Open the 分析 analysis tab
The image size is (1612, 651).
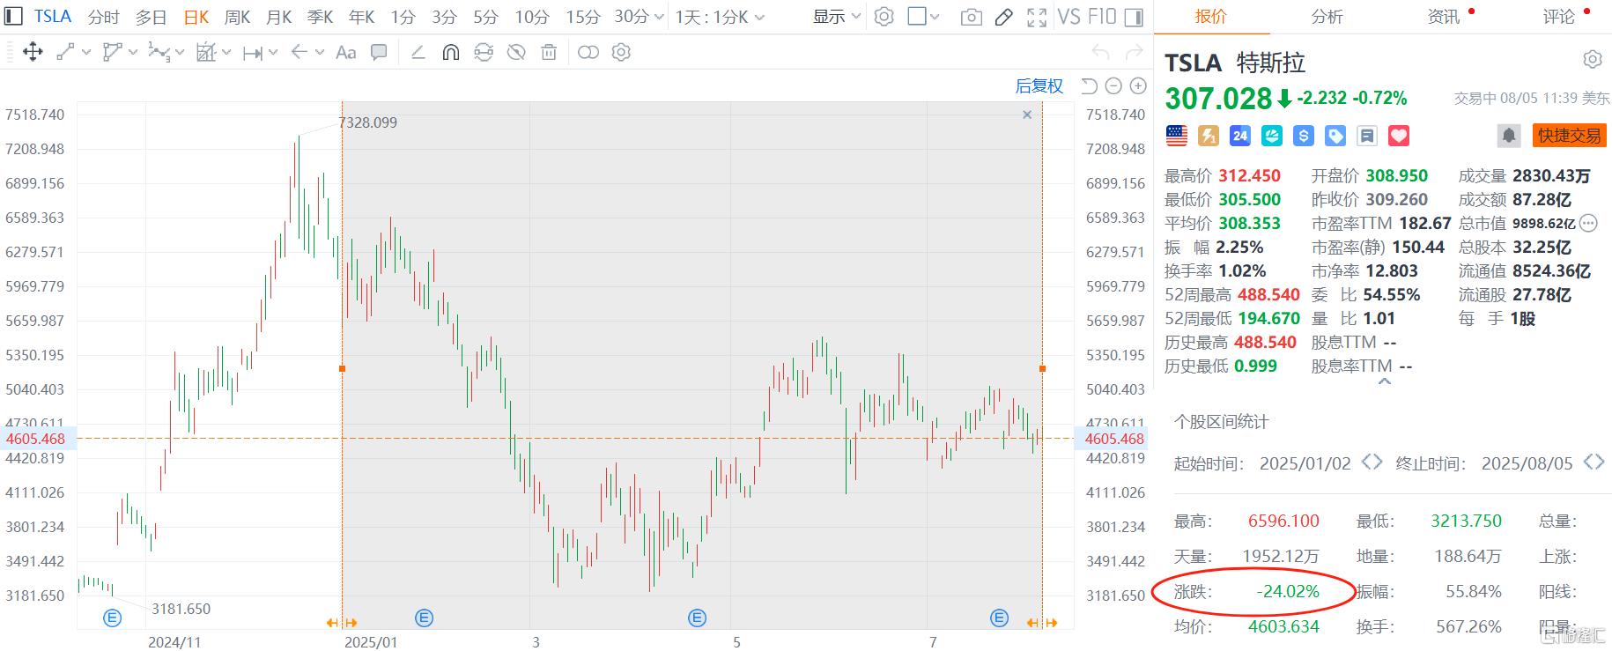(x=1327, y=17)
